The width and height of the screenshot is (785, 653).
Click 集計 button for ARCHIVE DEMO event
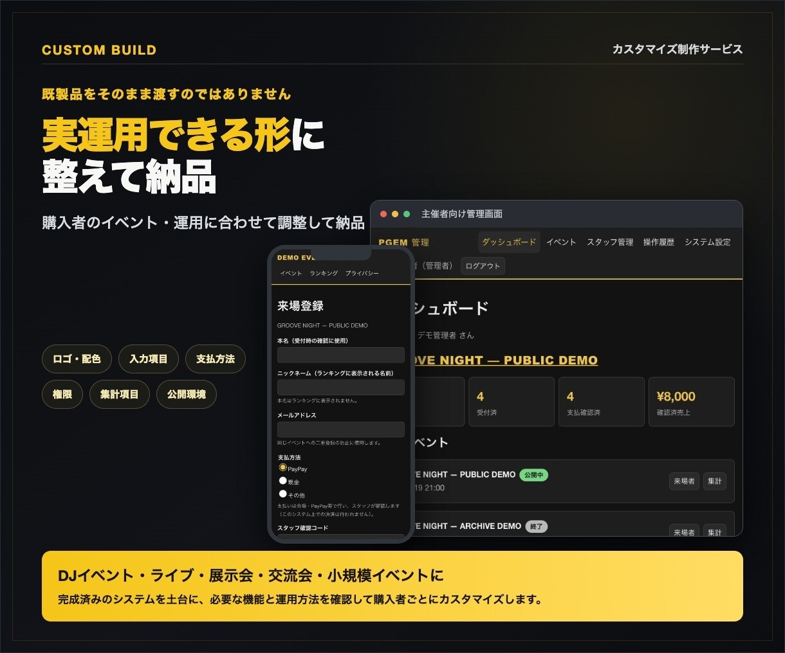click(x=715, y=531)
